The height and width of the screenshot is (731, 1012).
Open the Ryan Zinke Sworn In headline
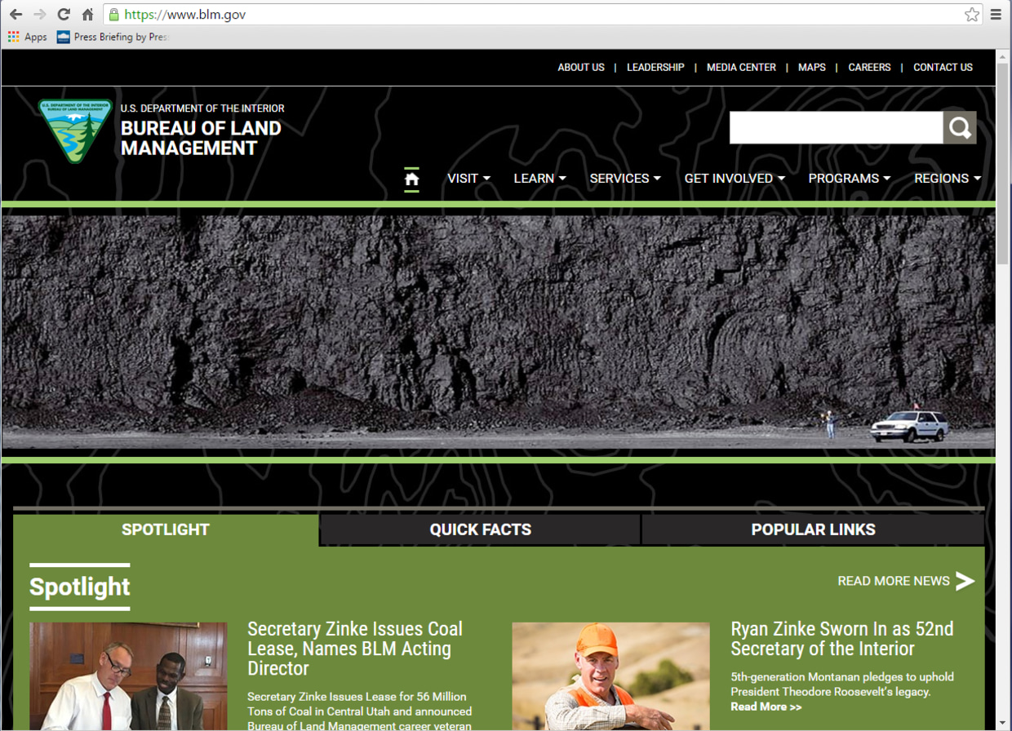click(x=842, y=639)
